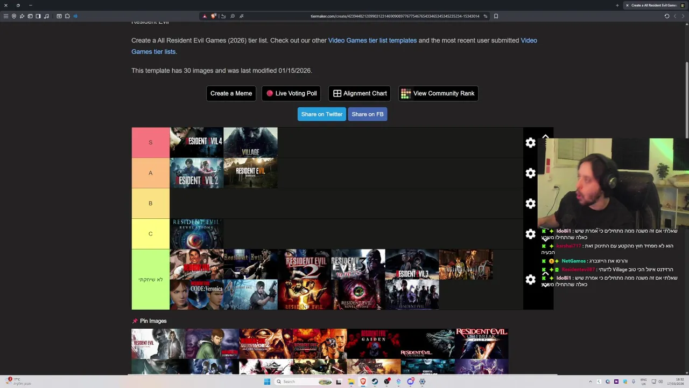Select the Resident Evil 4 thumbnail in tier S
This screenshot has height=388, width=689.
[x=196, y=142]
